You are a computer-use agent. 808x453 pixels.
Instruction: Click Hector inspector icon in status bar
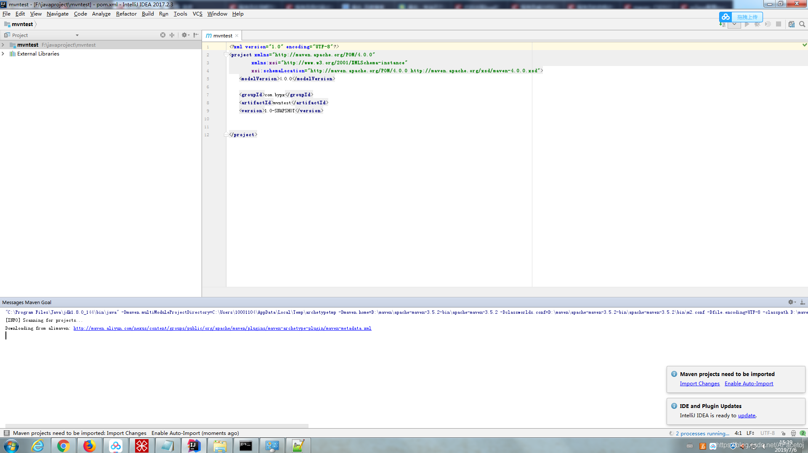click(793, 433)
